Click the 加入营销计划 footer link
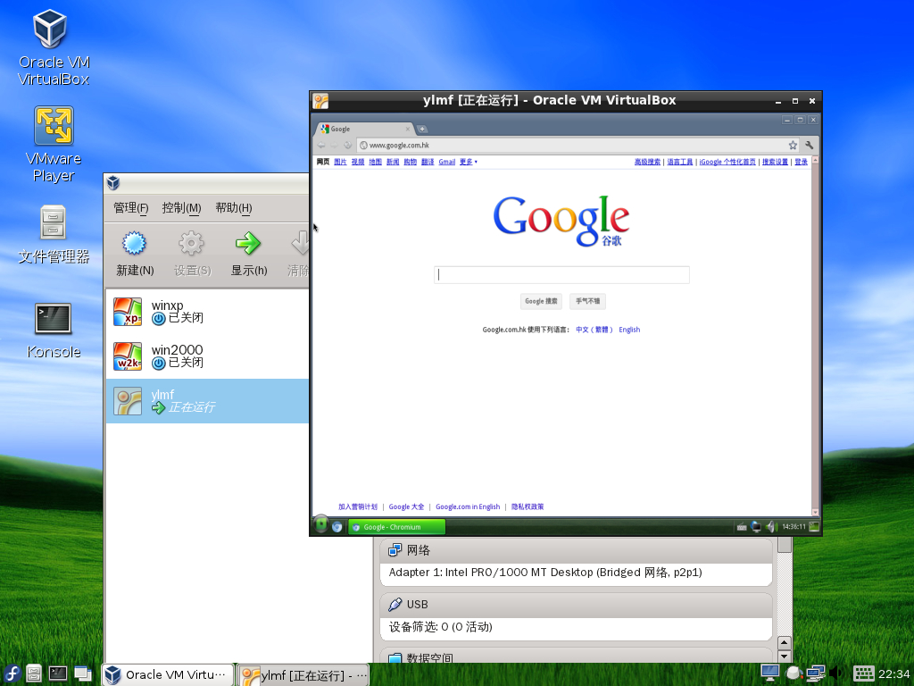This screenshot has height=686, width=914. click(358, 507)
